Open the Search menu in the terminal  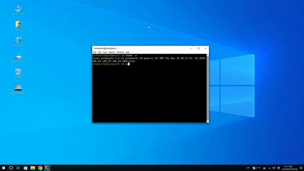112,52
